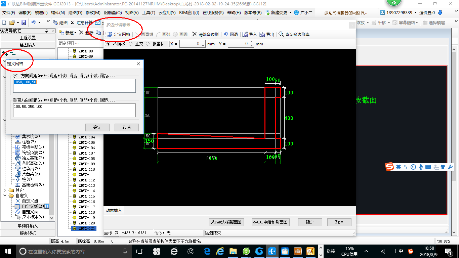Click the horizontal spacing input field
Screen dimensions: 459x258
pos(74,86)
